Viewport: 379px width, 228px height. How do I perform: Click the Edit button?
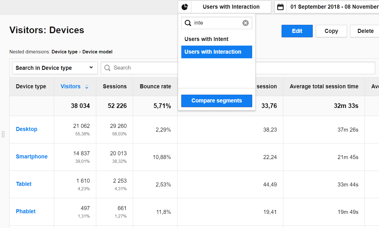[x=297, y=31]
